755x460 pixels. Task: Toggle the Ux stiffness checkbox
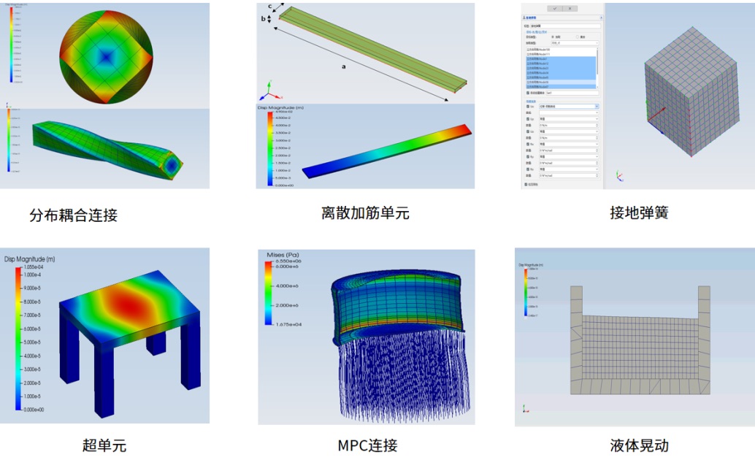point(529,107)
